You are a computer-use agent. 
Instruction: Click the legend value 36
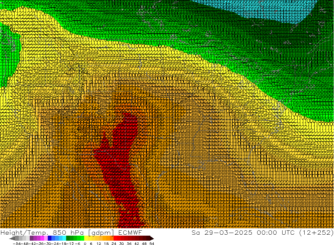[129, 244]
